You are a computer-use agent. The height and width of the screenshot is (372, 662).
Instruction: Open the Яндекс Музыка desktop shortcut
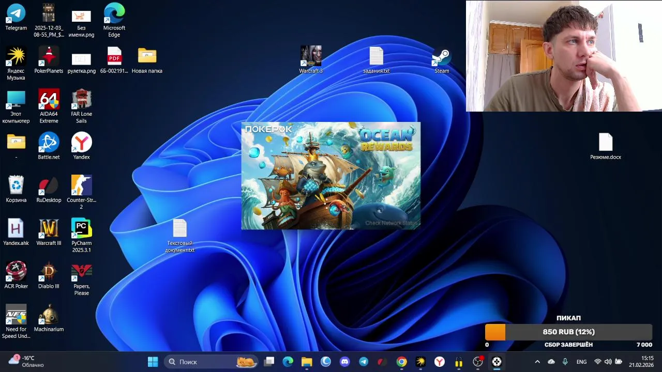tap(16, 63)
